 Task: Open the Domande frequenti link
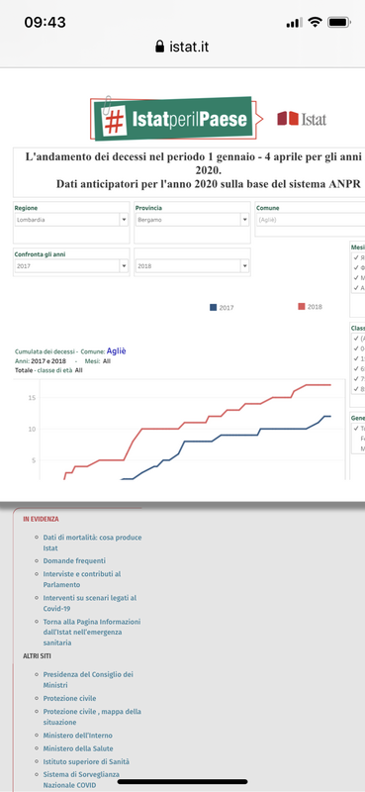[x=74, y=560]
